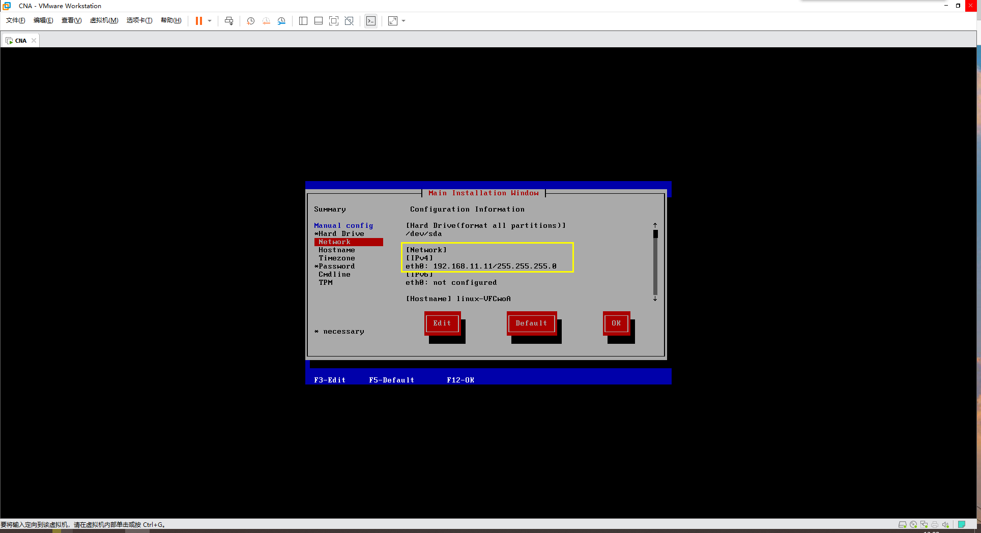Take a snapshot with the clock-plus icon
Screen dimensions: 981x533
[x=250, y=21]
